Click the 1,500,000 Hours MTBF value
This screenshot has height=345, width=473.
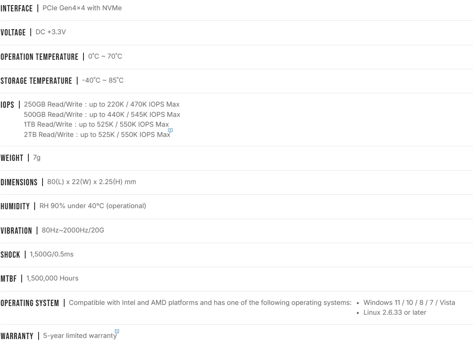52,278
